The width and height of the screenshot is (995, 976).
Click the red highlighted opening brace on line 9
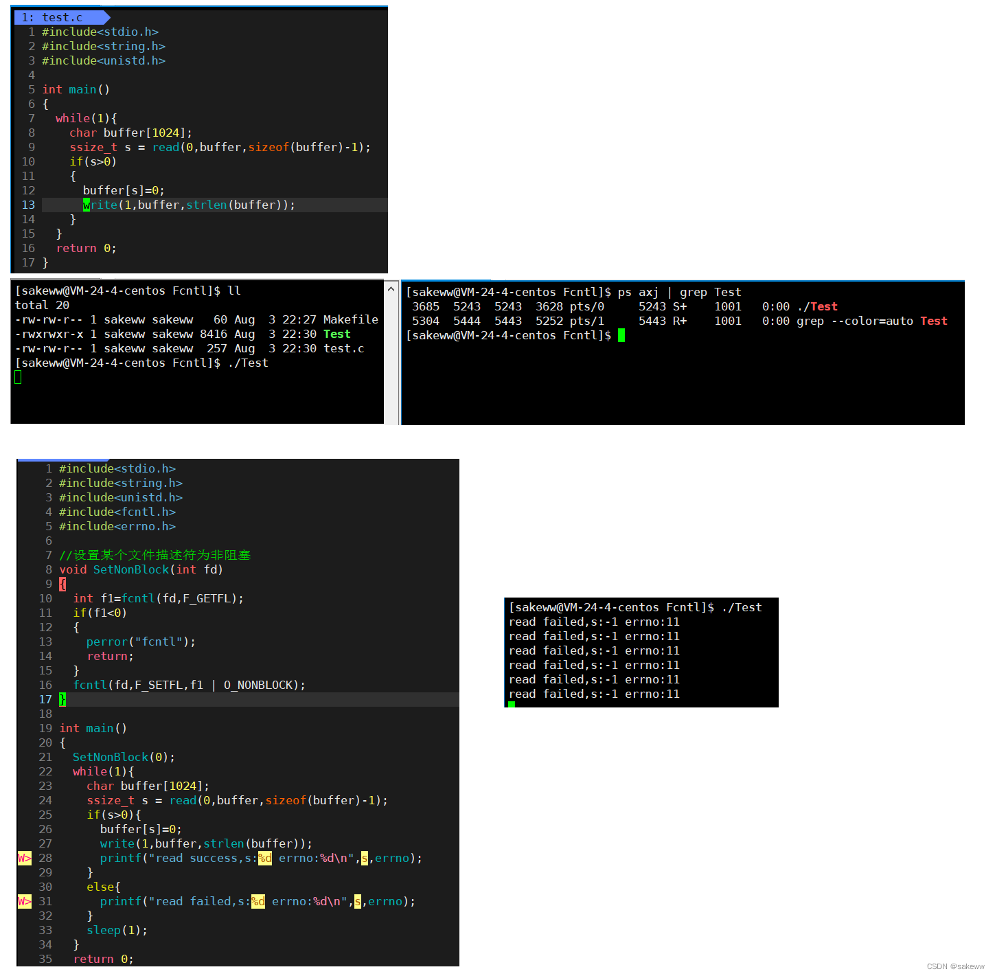pyautogui.click(x=62, y=584)
